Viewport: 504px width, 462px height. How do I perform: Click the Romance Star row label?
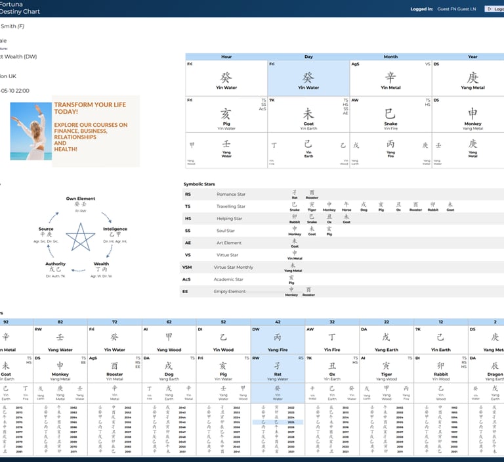231,195
